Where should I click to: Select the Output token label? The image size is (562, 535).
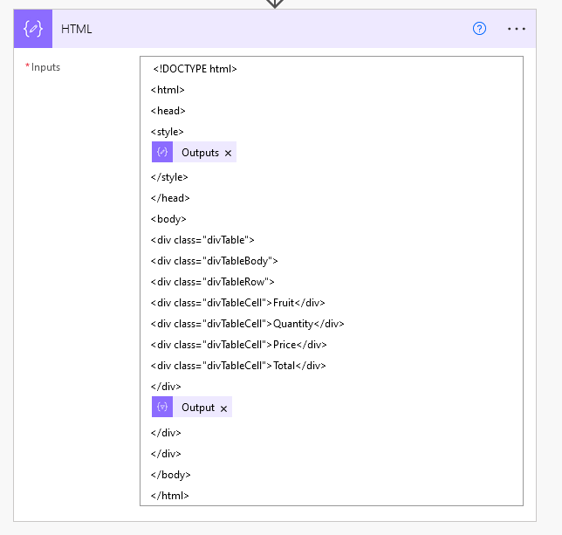coord(197,408)
